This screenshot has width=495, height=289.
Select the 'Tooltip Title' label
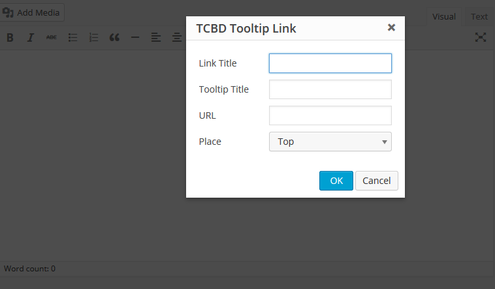point(224,89)
